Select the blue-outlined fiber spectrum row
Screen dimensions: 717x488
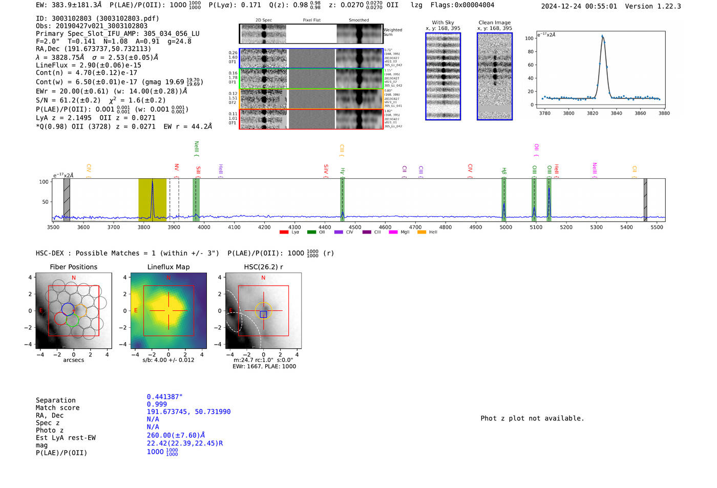[311, 58]
